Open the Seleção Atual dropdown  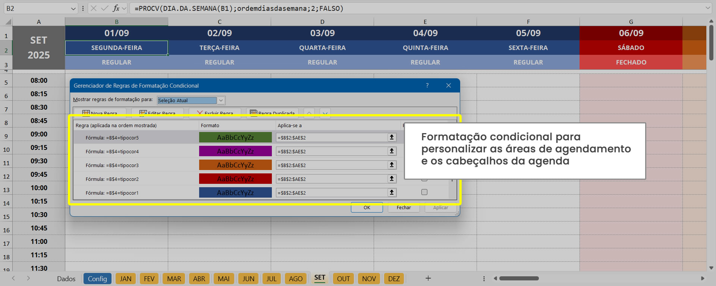[x=221, y=100]
